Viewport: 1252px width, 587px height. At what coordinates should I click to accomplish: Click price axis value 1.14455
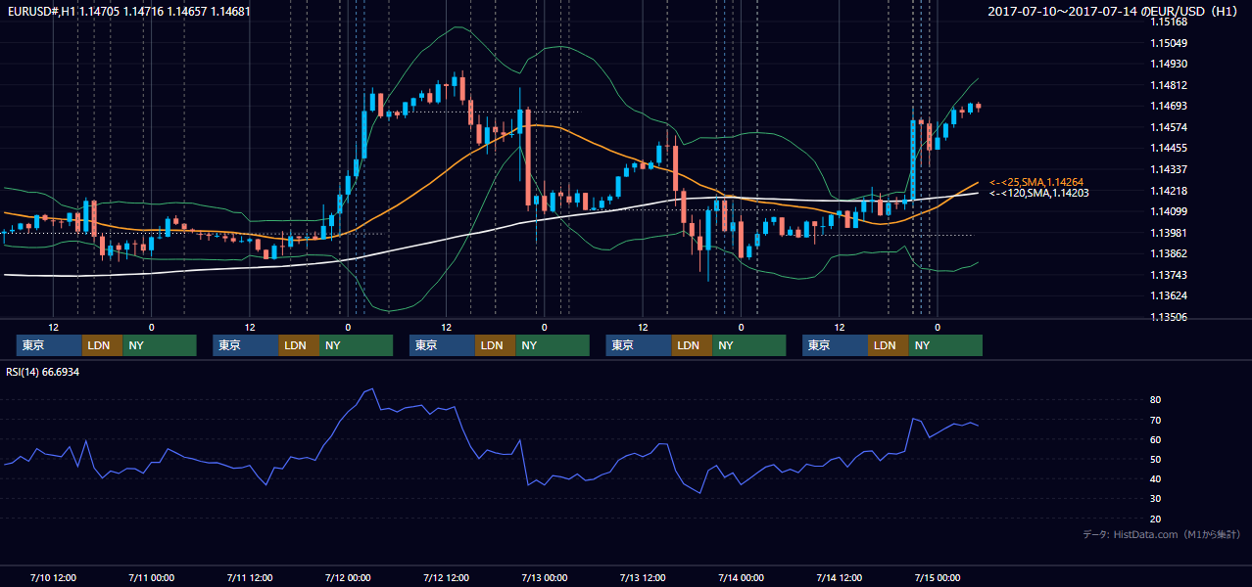[1168, 148]
